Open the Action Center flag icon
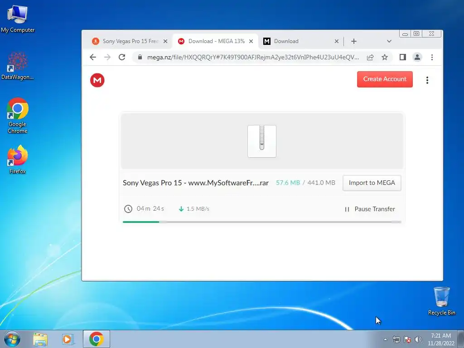 [407, 339]
